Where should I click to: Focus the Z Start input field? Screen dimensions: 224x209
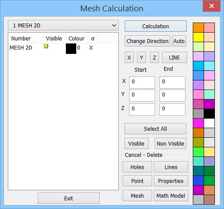click(x=142, y=109)
